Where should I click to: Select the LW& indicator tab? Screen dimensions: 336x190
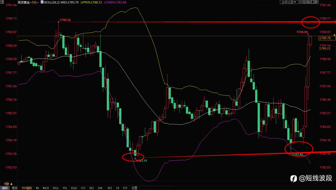coord(100,188)
